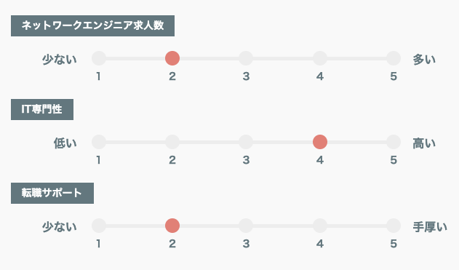This screenshot has height=270, width=459.
Task: Select rating 4 on 転職サポート scale
Action: tap(320, 226)
